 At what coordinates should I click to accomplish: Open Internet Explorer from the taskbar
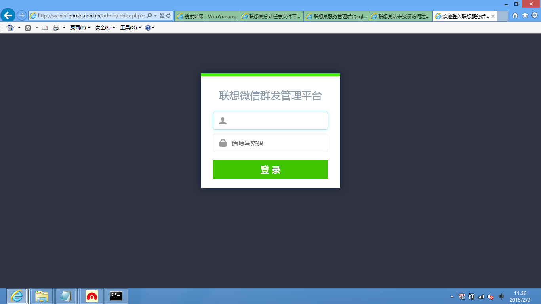pos(17,296)
